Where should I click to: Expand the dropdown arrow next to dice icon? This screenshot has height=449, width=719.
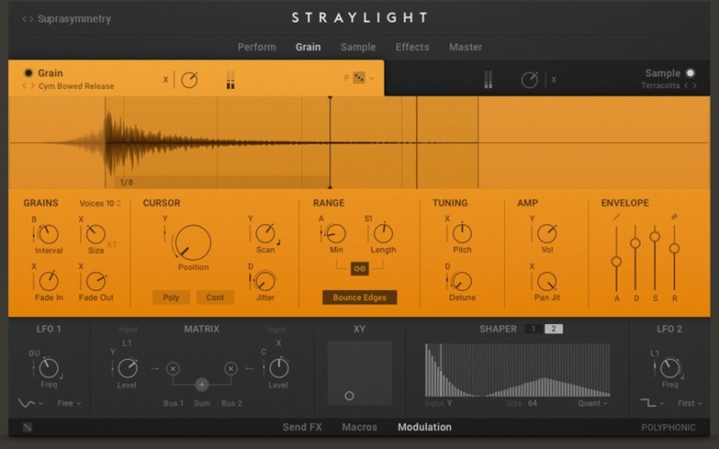point(371,78)
